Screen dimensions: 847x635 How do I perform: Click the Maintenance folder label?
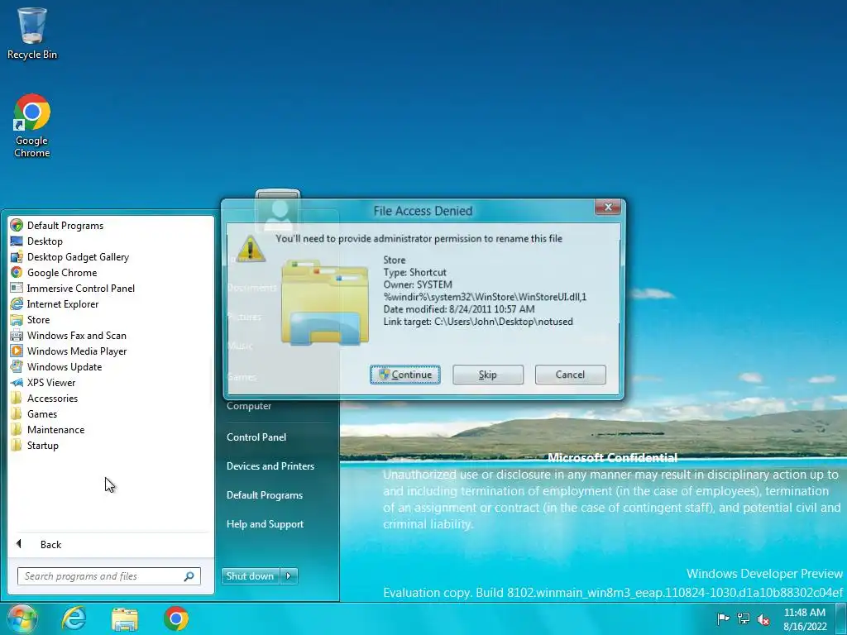[56, 429]
